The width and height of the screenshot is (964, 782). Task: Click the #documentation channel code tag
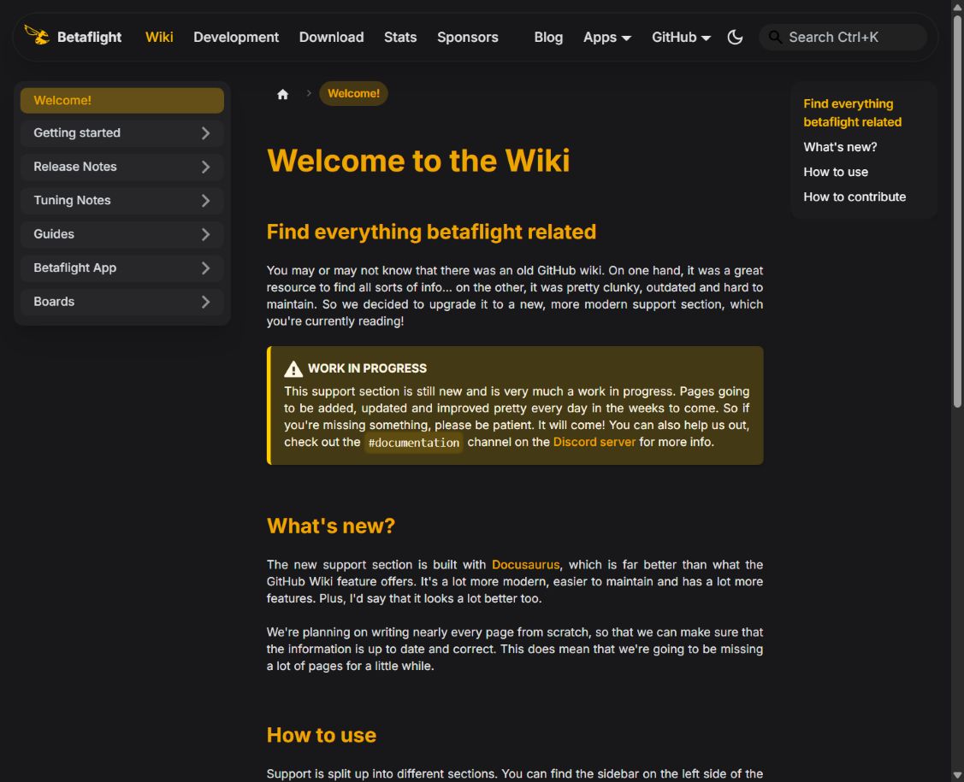414,443
